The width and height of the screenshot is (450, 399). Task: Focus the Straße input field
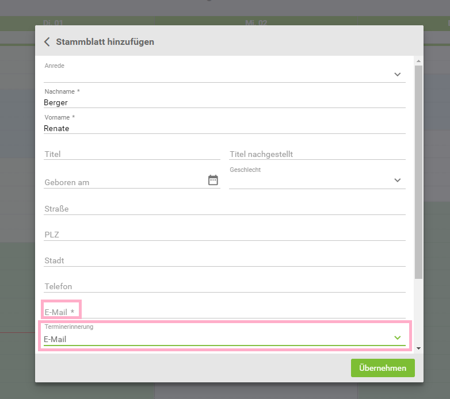pos(224,209)
